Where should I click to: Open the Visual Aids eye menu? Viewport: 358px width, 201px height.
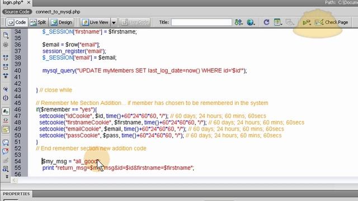coord(290,22)
